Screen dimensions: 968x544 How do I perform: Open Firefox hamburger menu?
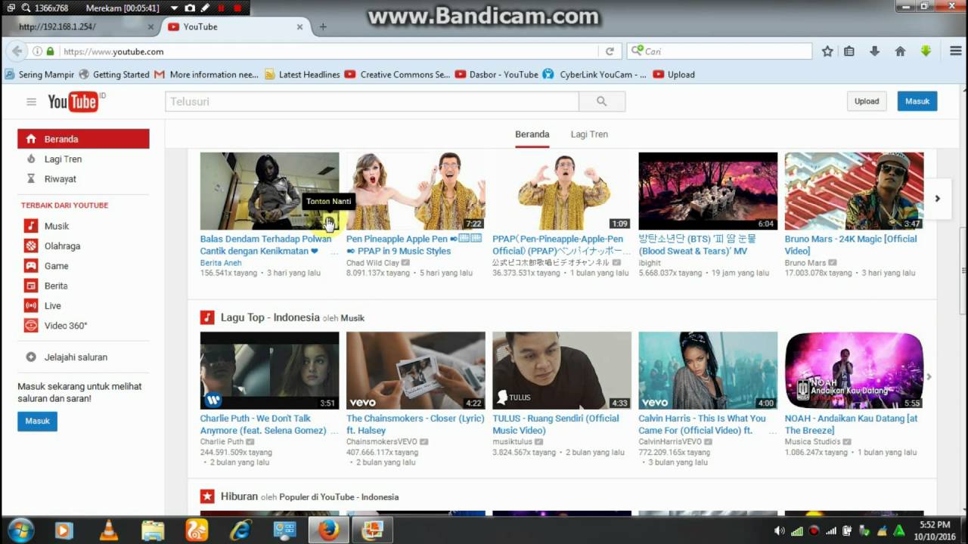point(956,51)
